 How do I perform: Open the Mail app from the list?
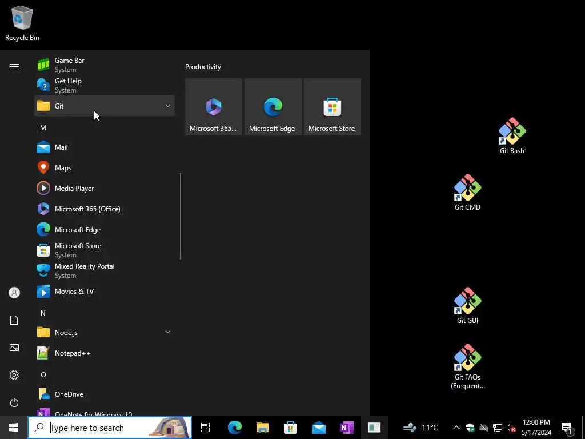[x=105, y=147]
